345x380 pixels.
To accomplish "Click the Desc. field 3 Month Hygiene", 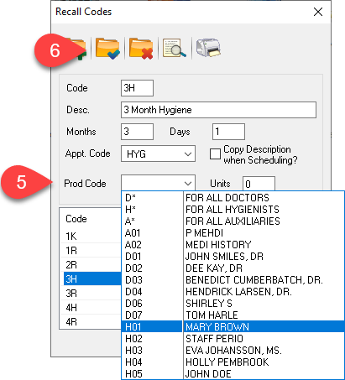I will (218, 110).
